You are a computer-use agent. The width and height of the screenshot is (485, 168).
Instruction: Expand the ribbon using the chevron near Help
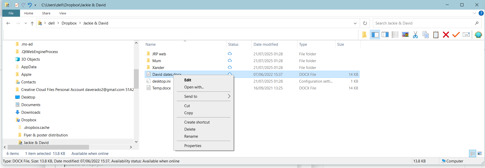(475, 13)
